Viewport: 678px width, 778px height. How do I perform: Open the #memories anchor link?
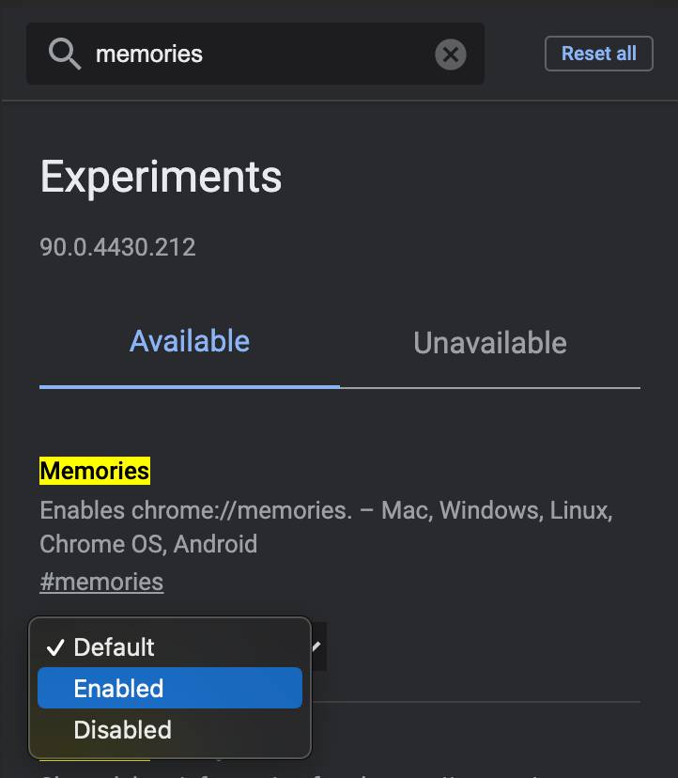point(101,582)
